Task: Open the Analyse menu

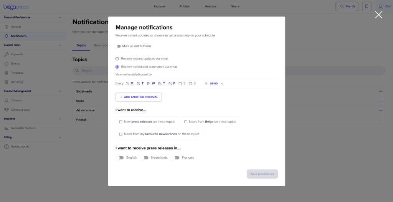Action: point(211,6)
